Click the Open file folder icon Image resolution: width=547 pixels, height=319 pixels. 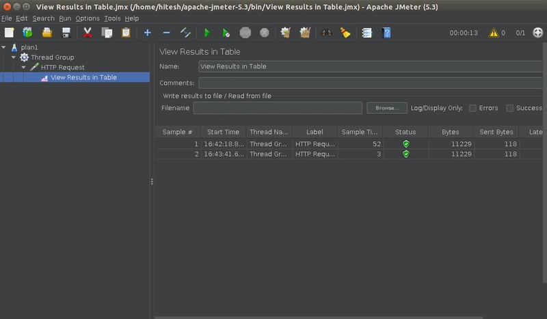click(46, 33)
